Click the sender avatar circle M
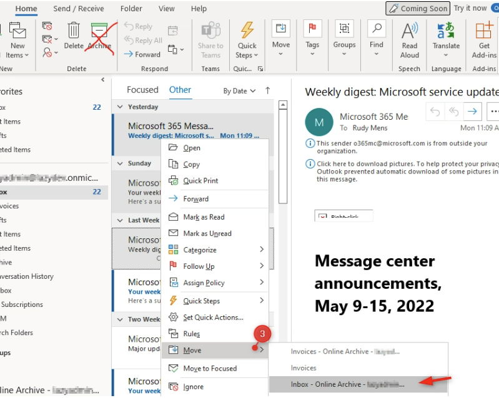 click(319, 122)
